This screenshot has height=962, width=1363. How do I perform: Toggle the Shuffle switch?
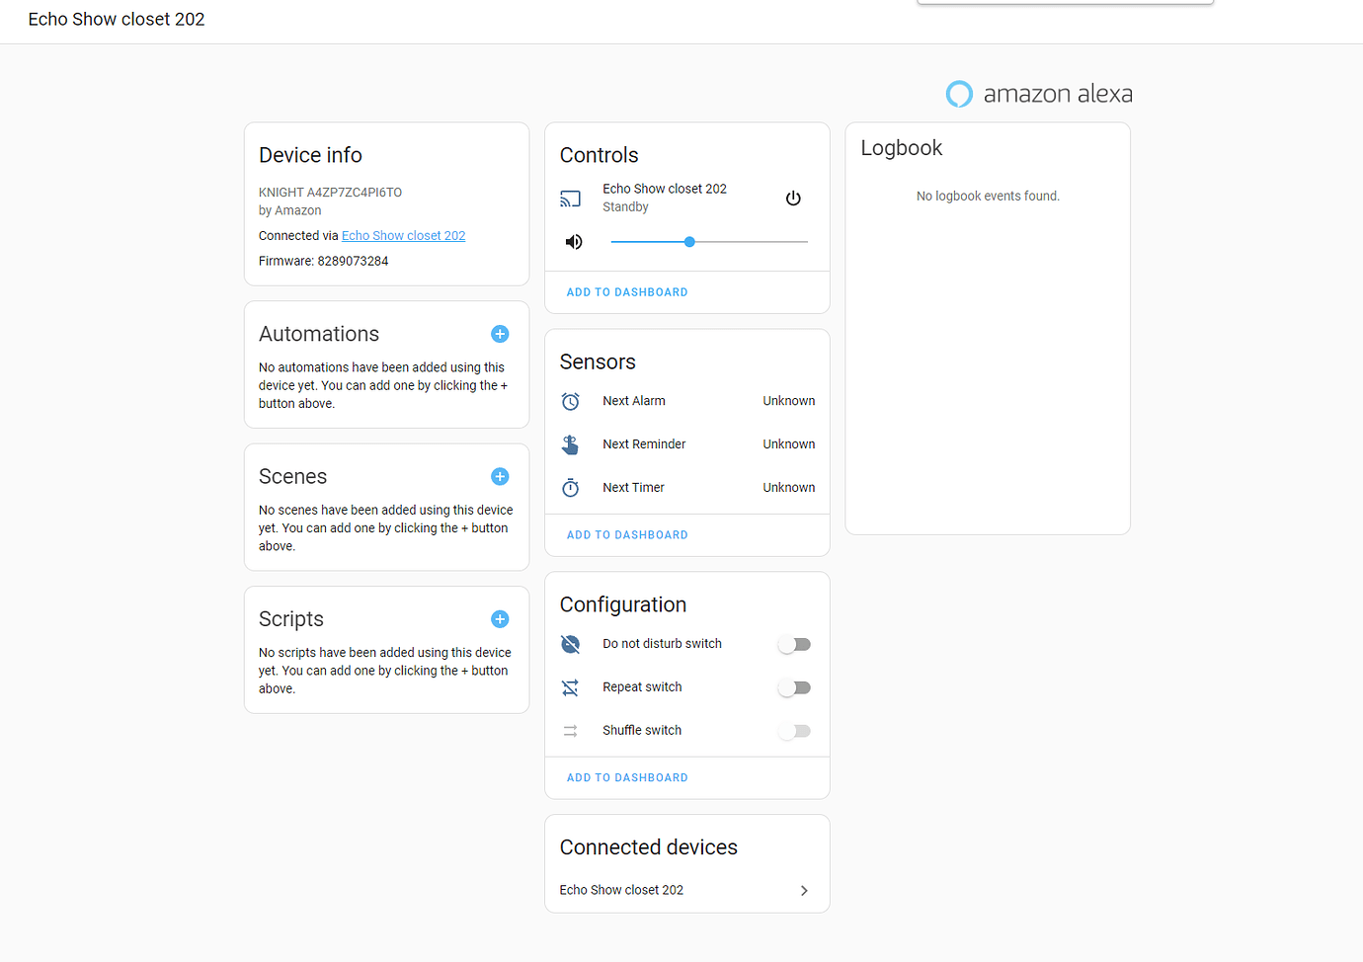coord(794,731)
